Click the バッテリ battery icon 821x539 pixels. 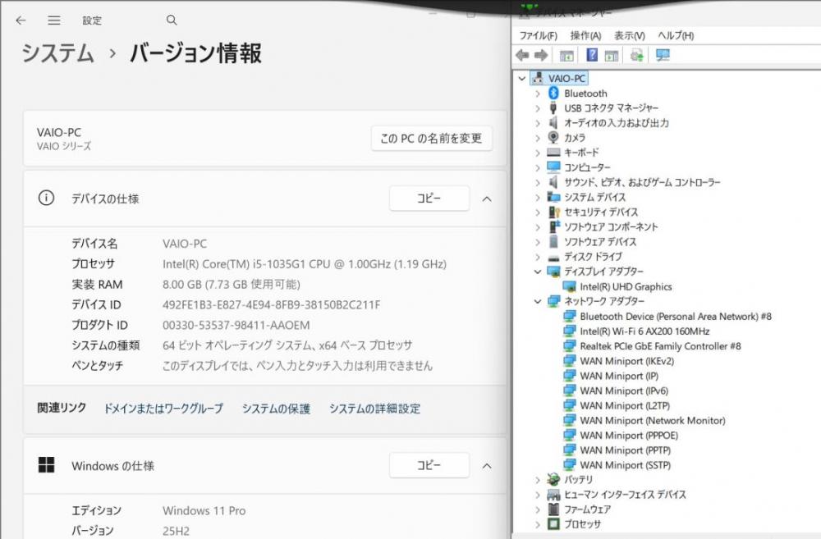click(553, 479)
